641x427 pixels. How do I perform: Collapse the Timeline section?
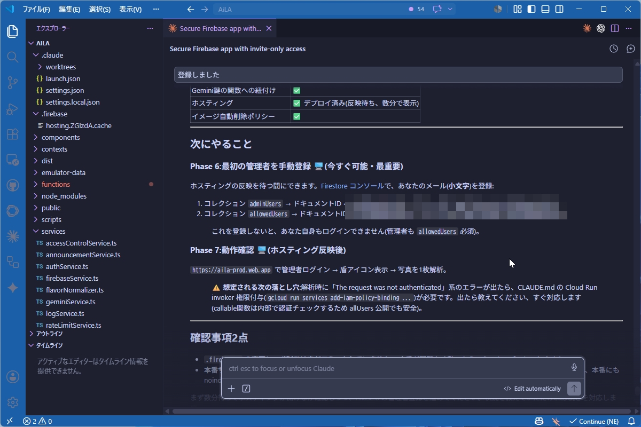coord(95,345)
